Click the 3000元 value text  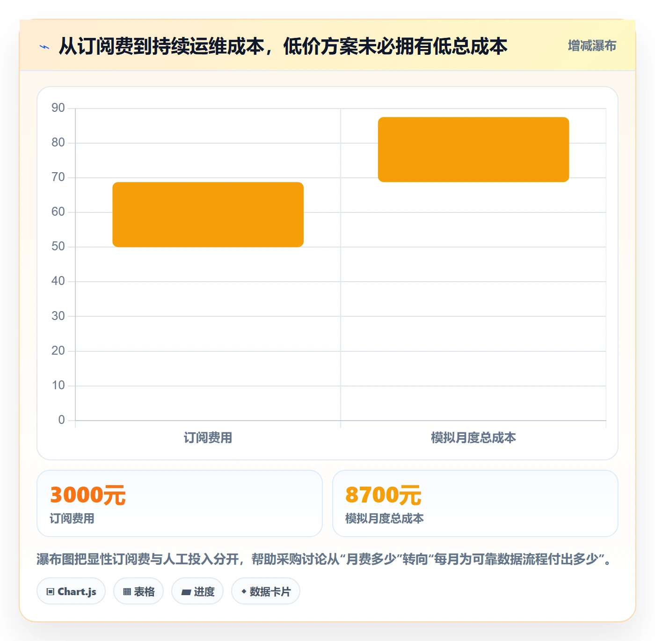[88, 495]
